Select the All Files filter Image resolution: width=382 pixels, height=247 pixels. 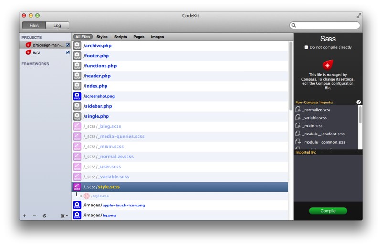pos(83,37)
